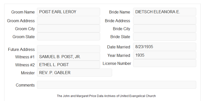This screenshot has height=101, width=201.
Task: Select the Bride Name input field
Action: [x=165, y=12]
